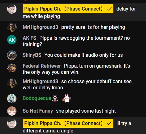The width and height of the screenshot is (146, 134).
Task: Click Bodoqueque's blue-haired avatar
Action: click(x=12, y=99)
